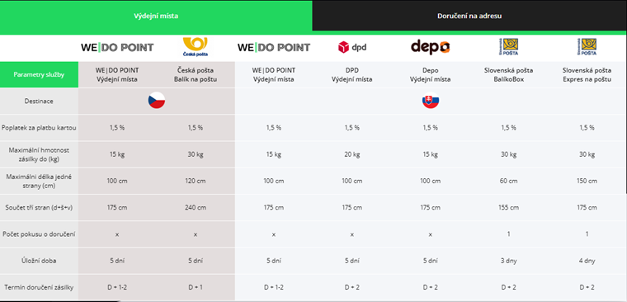Click the Termín doručení zásilky row label

[x=39, y=287]
